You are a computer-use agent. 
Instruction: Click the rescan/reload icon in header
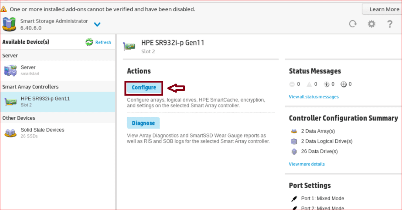[353, 24]
